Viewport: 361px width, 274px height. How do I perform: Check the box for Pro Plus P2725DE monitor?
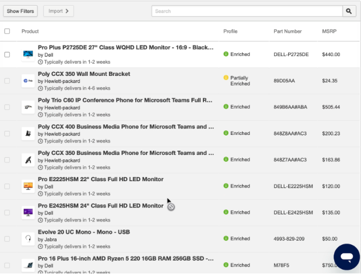coord(7,54)
